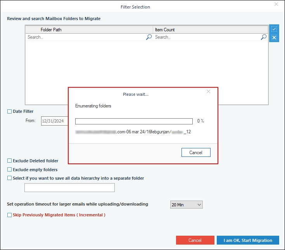285x250 pixels.
Task: Click the path text ending in 16febgunjan
Action: click(133, 132)
